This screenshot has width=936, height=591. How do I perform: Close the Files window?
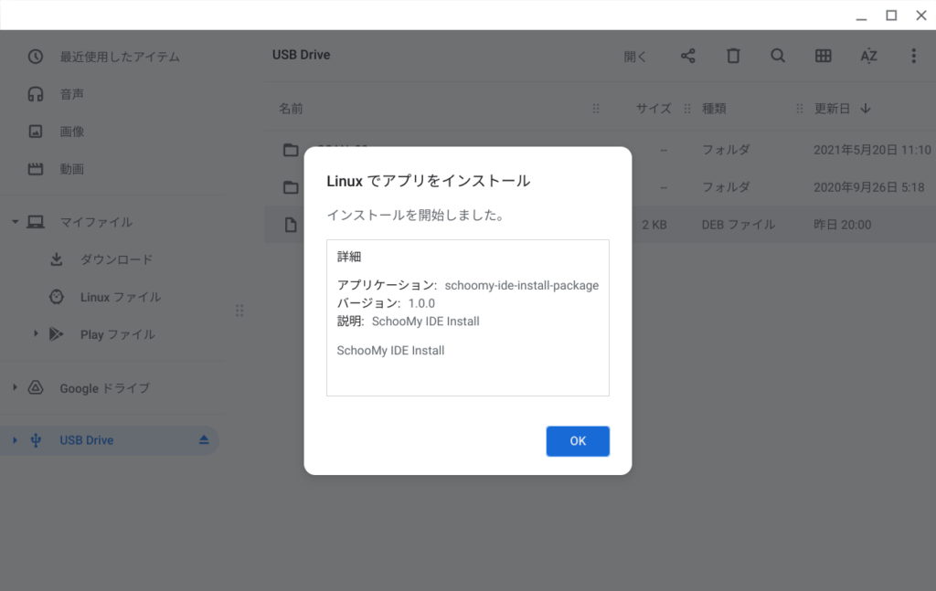[921, 16]
